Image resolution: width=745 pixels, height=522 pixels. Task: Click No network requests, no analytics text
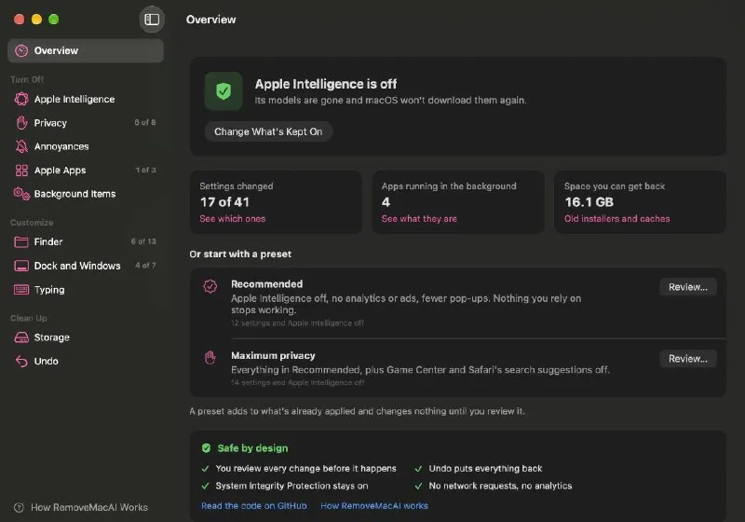(500, 486)
